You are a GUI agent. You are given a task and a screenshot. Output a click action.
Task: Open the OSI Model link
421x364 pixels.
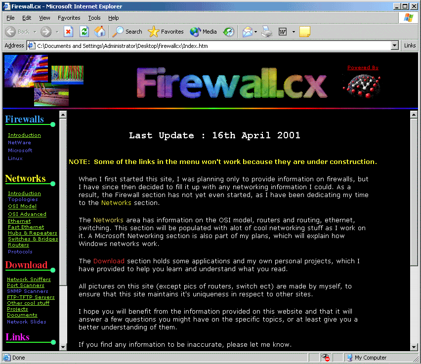[22, 206]
